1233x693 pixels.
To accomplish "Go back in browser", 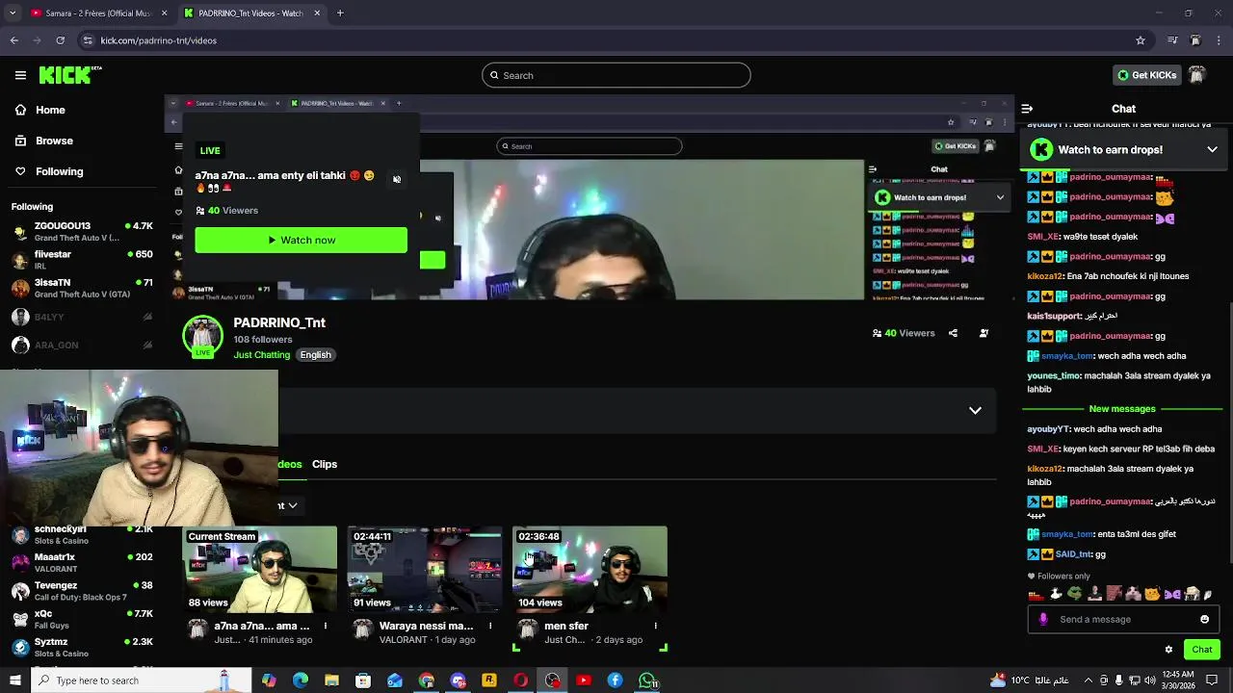I will pos(13,40).
